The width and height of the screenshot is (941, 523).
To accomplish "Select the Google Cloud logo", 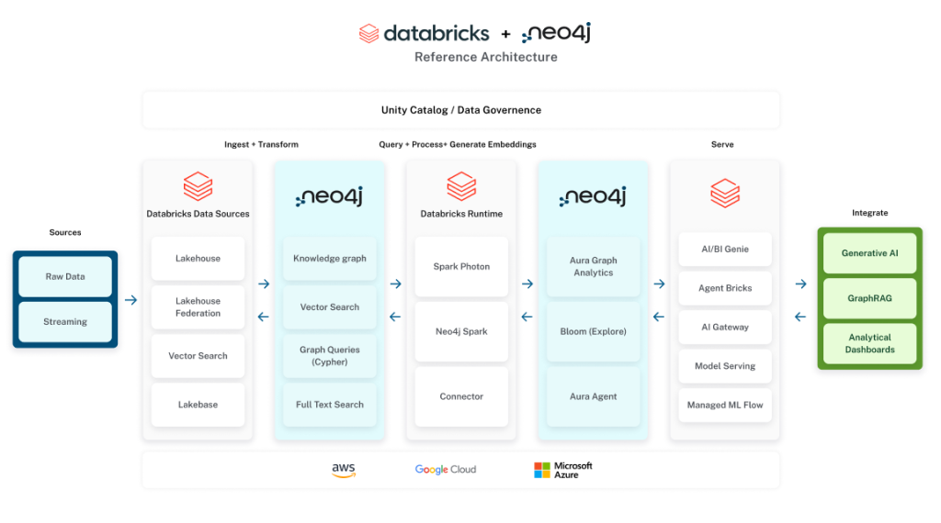I will (446, 470).
